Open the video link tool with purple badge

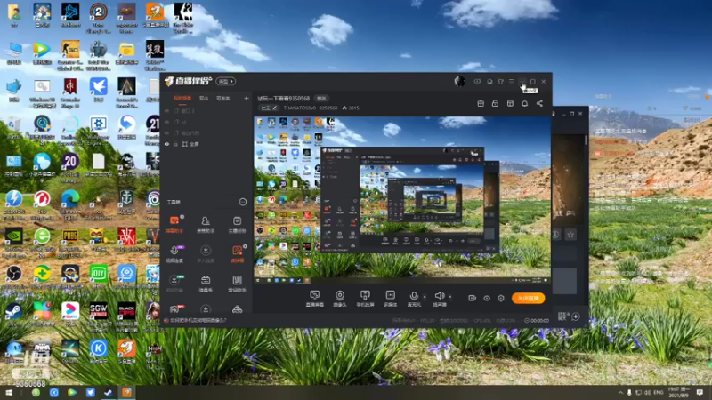tap(174, 253)
